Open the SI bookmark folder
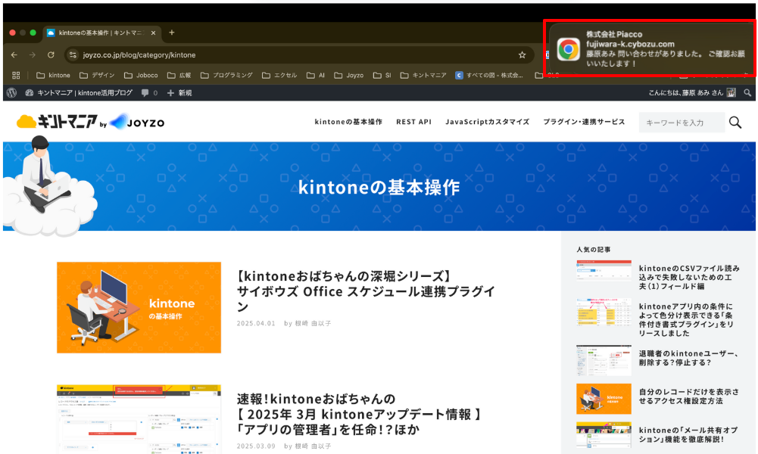Viewport: 758px width, 454px height. tap(382, 76)
